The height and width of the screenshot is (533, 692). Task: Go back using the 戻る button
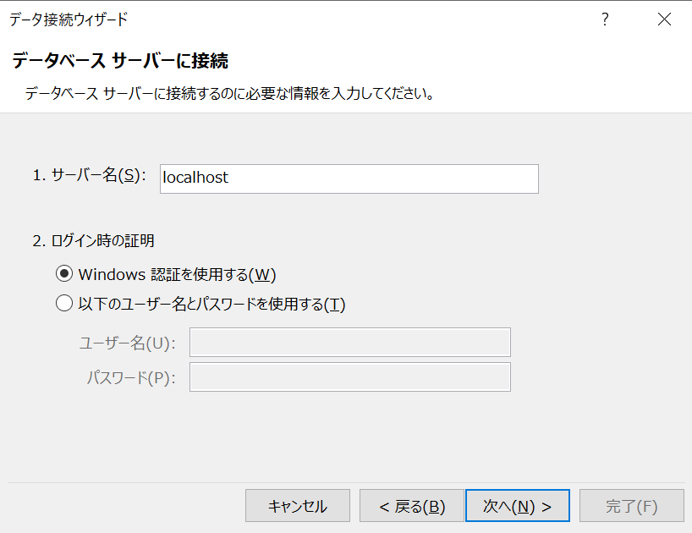pos(411,505)
